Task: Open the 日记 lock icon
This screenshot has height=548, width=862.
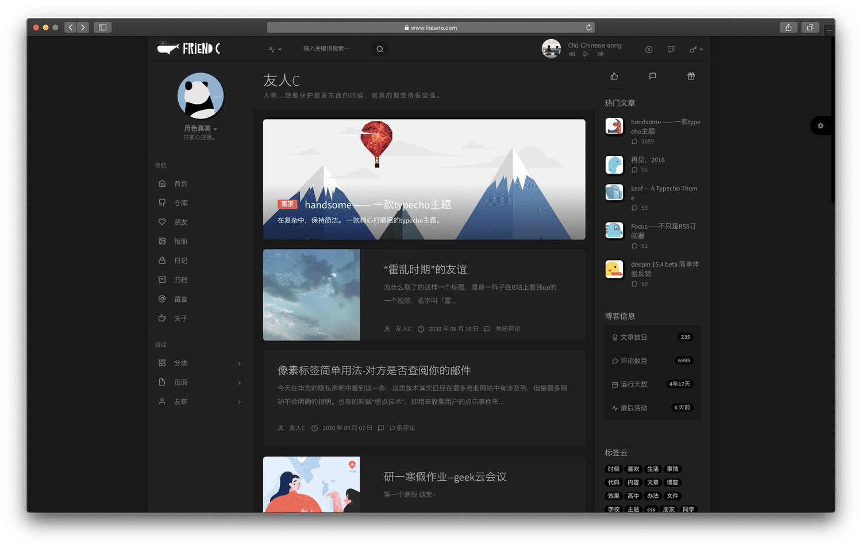Action: pyautogui.click(x=162, y=260)
